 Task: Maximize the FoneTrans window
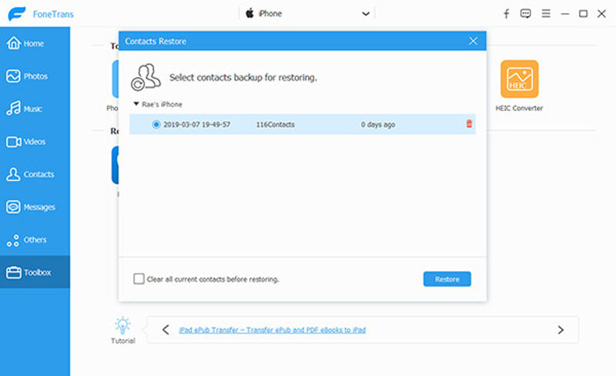click(584, 14)
